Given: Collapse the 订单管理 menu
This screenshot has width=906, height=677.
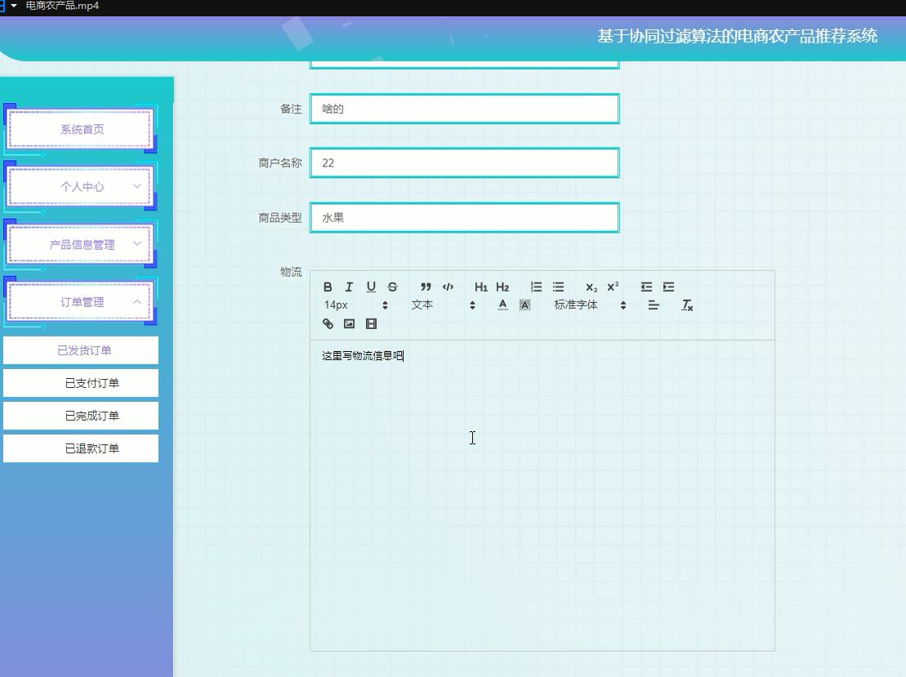Looking at the screenshot, I should (x=81, y=302).
